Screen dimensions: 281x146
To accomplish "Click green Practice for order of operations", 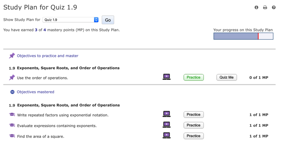I will (x=193, y=77).
